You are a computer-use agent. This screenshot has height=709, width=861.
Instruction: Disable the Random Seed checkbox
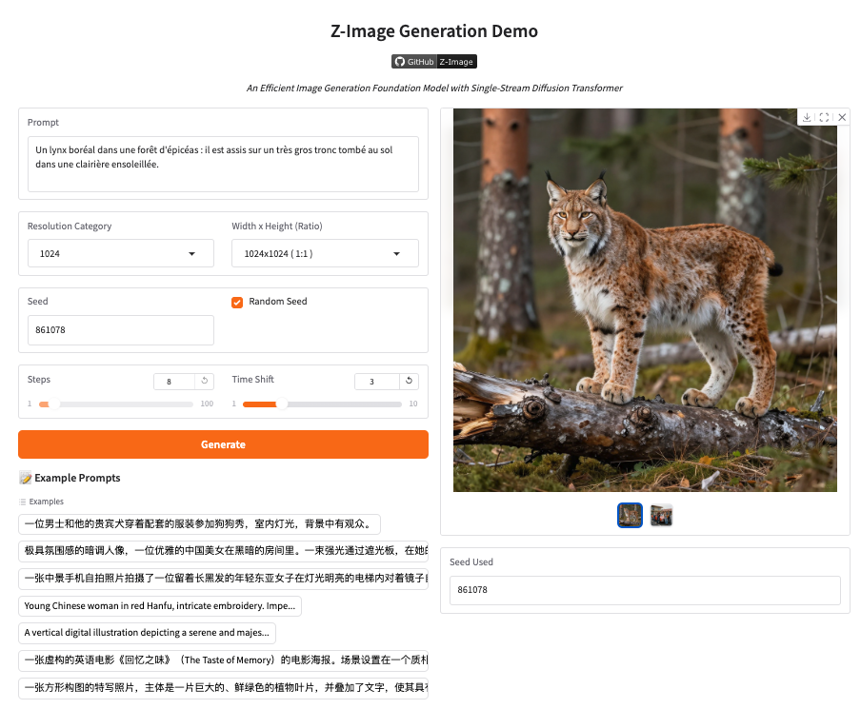coord(237,302)
